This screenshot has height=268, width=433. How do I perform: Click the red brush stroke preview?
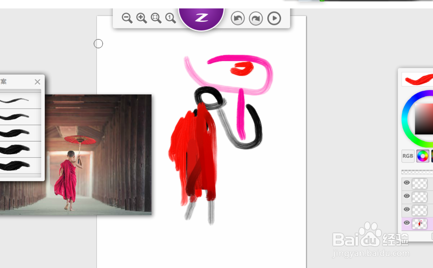417,79
